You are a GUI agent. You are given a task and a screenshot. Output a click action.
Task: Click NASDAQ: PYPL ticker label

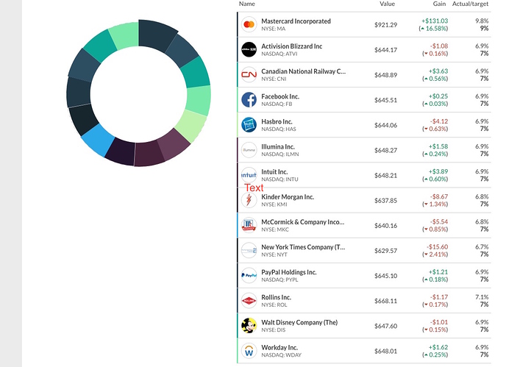pos(279,280)
